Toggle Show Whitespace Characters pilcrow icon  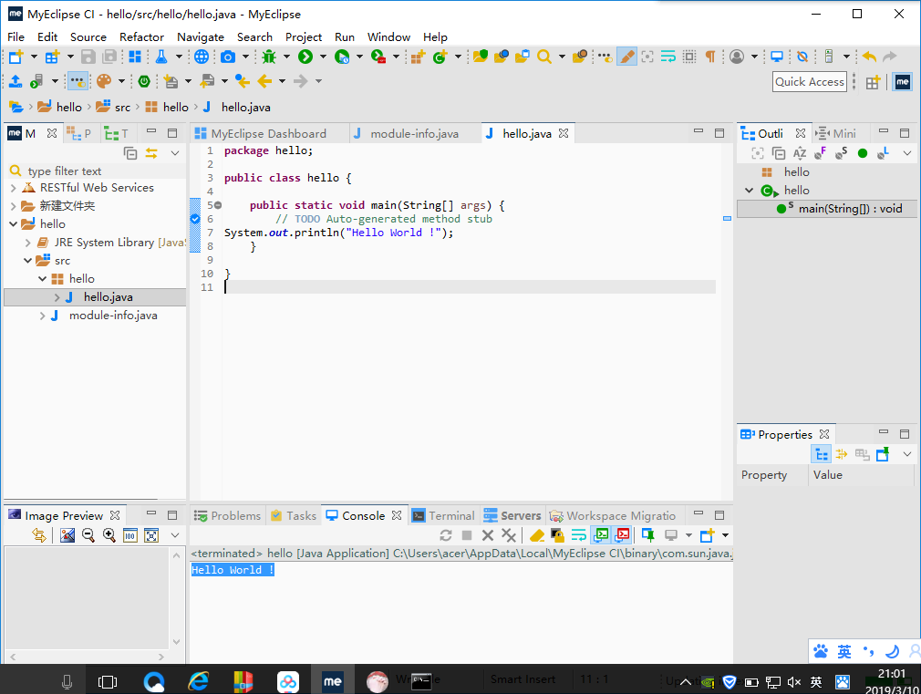click(710, 57)
